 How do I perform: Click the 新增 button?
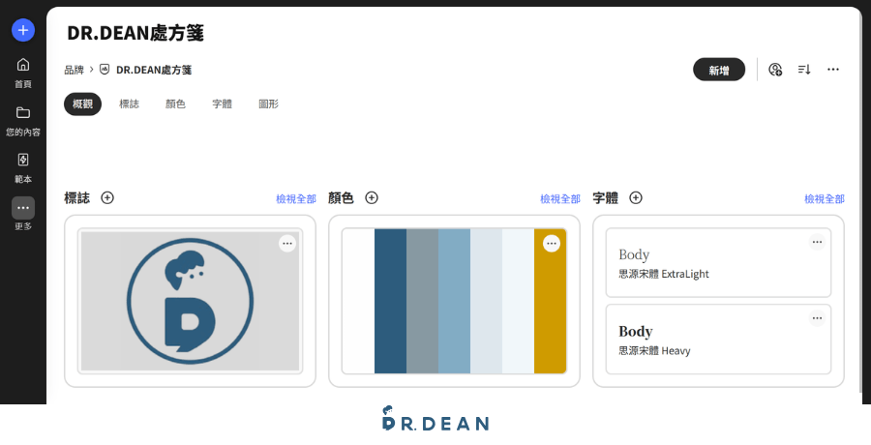point(719,70)
